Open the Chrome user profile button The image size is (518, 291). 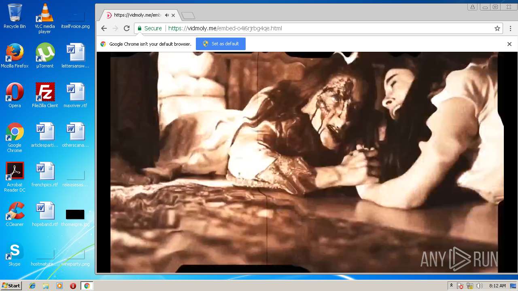pyautogui.click(x=472, y=7)
